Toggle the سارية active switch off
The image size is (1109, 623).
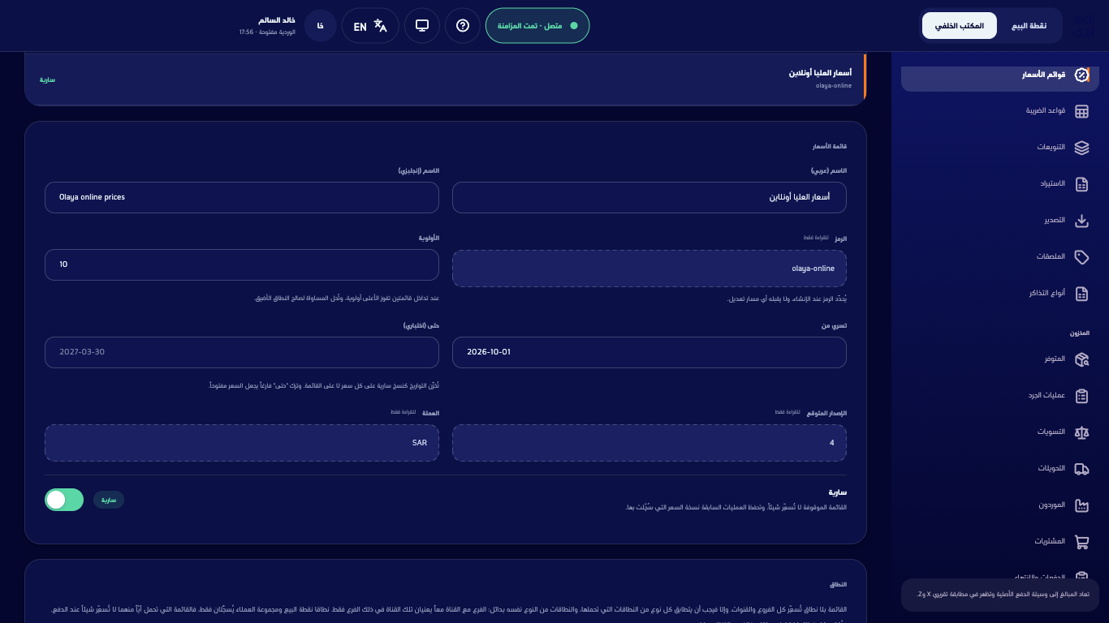pyautogui.click(x=64, y=500)
